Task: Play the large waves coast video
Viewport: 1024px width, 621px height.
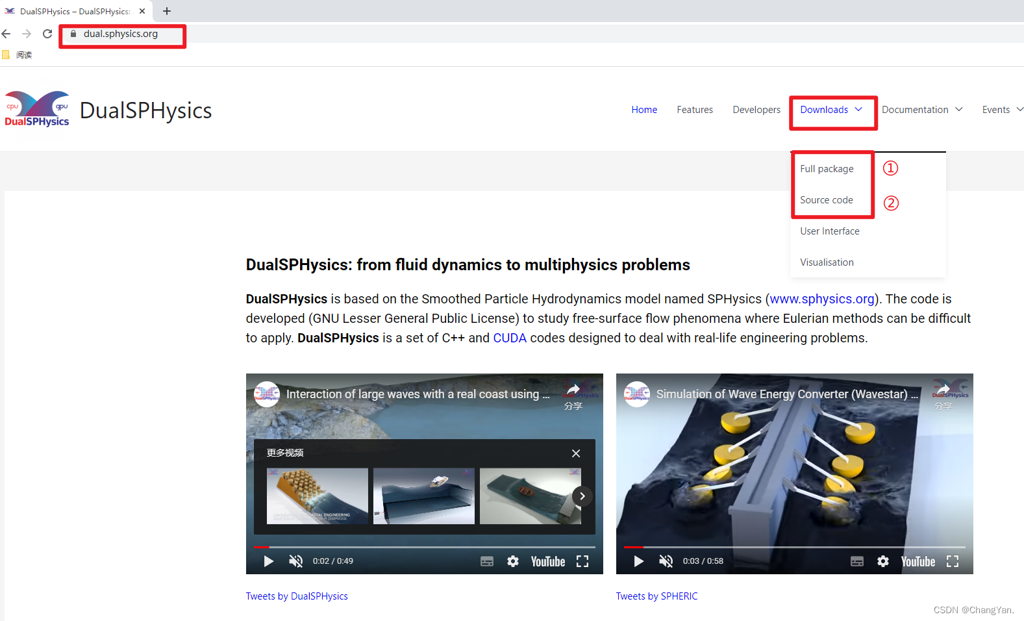Action: tap(268, 561)
